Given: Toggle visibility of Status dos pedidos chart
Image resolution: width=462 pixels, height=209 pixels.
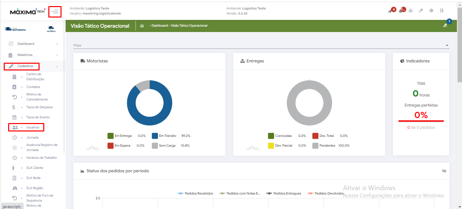Looking at the screenshot, I should (x=444, y=171).
